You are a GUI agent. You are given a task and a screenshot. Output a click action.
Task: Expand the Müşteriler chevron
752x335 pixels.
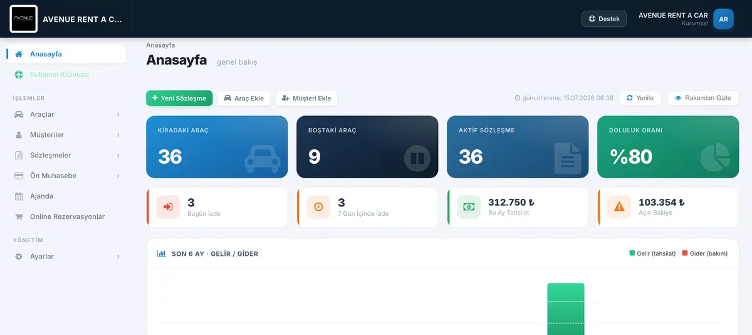click(x=118, y=135)
